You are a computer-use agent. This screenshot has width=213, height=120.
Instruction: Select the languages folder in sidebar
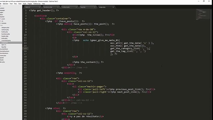click(2, 10)
